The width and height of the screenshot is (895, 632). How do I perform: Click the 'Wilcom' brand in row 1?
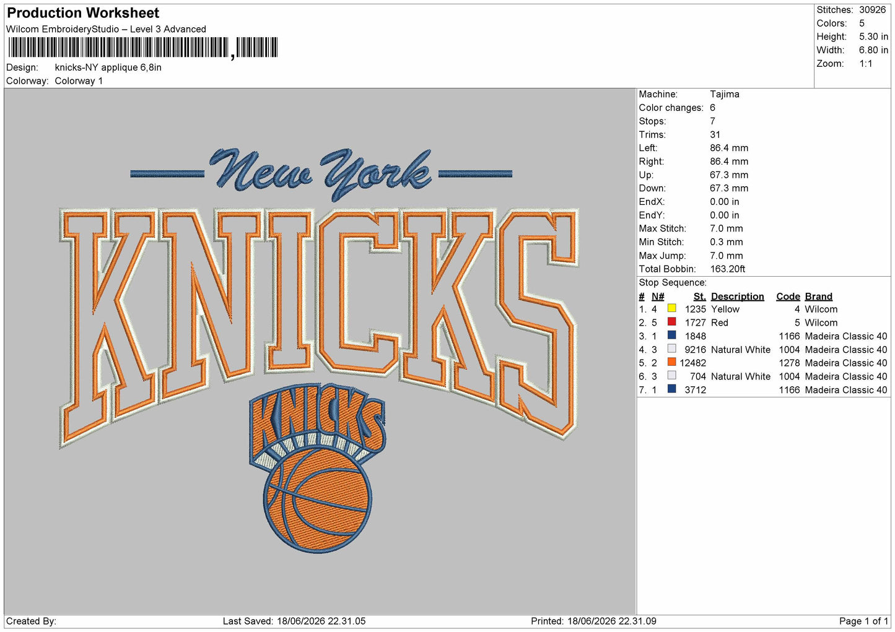click(x=821, y=309)
